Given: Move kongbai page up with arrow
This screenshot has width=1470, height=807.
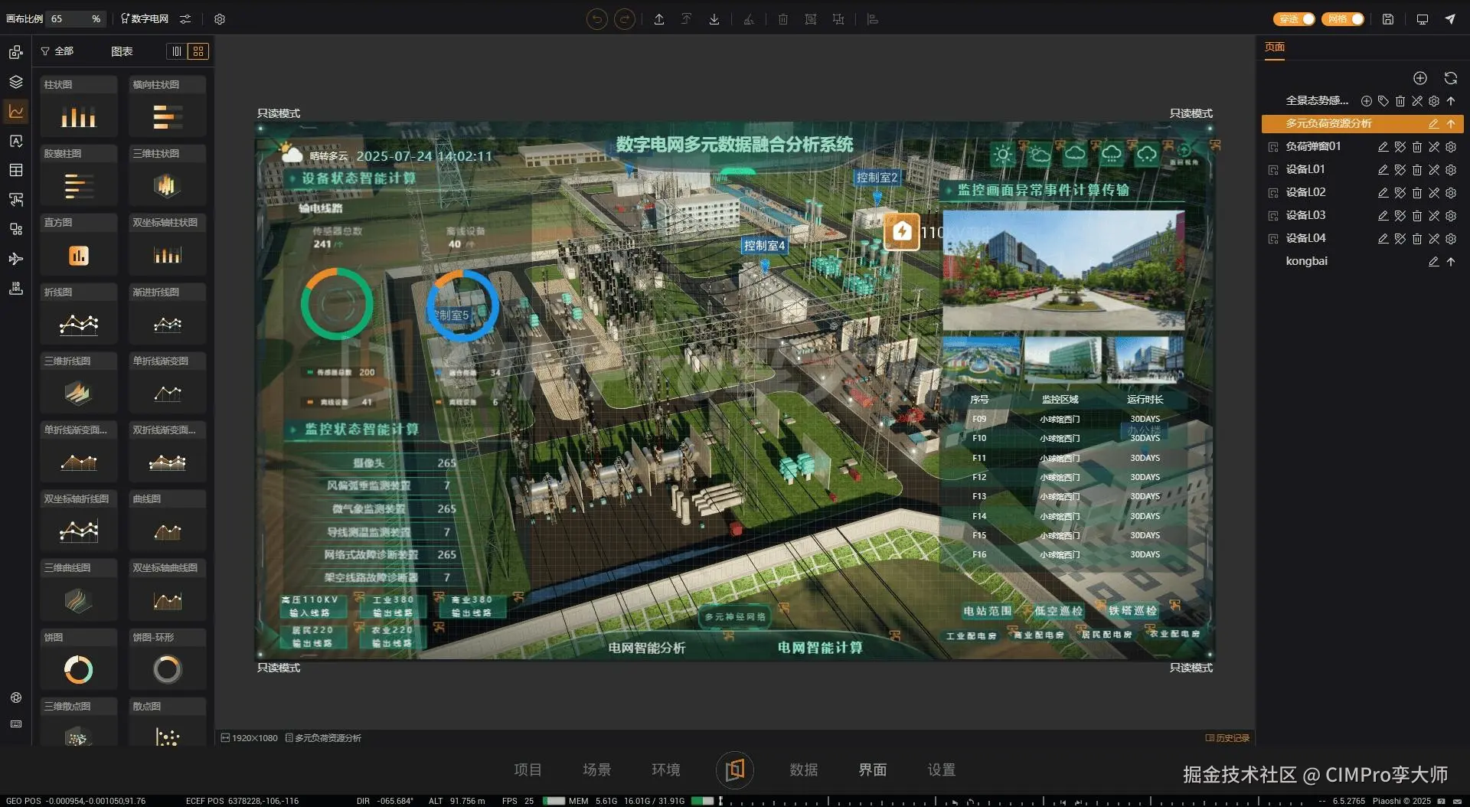Looking at the screenshot, I should pos(1450,262).
